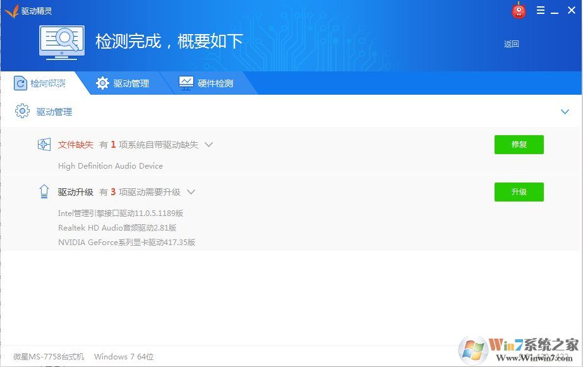
Task: Select the refresh icon on 检测概要 tab
Action: click(21, 83)
